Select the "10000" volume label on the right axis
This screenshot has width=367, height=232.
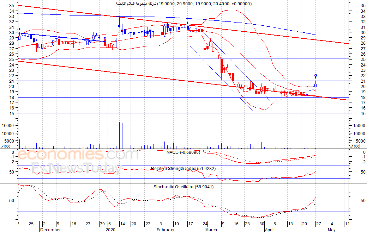[359, 133]
